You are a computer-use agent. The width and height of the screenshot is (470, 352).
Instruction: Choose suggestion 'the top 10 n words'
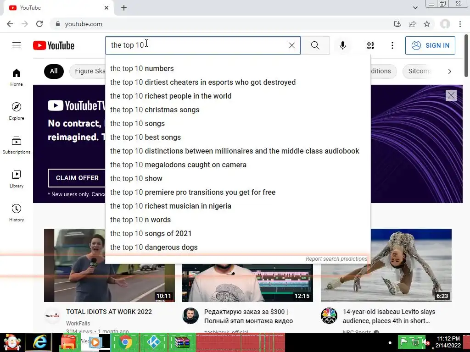[238, 220]
